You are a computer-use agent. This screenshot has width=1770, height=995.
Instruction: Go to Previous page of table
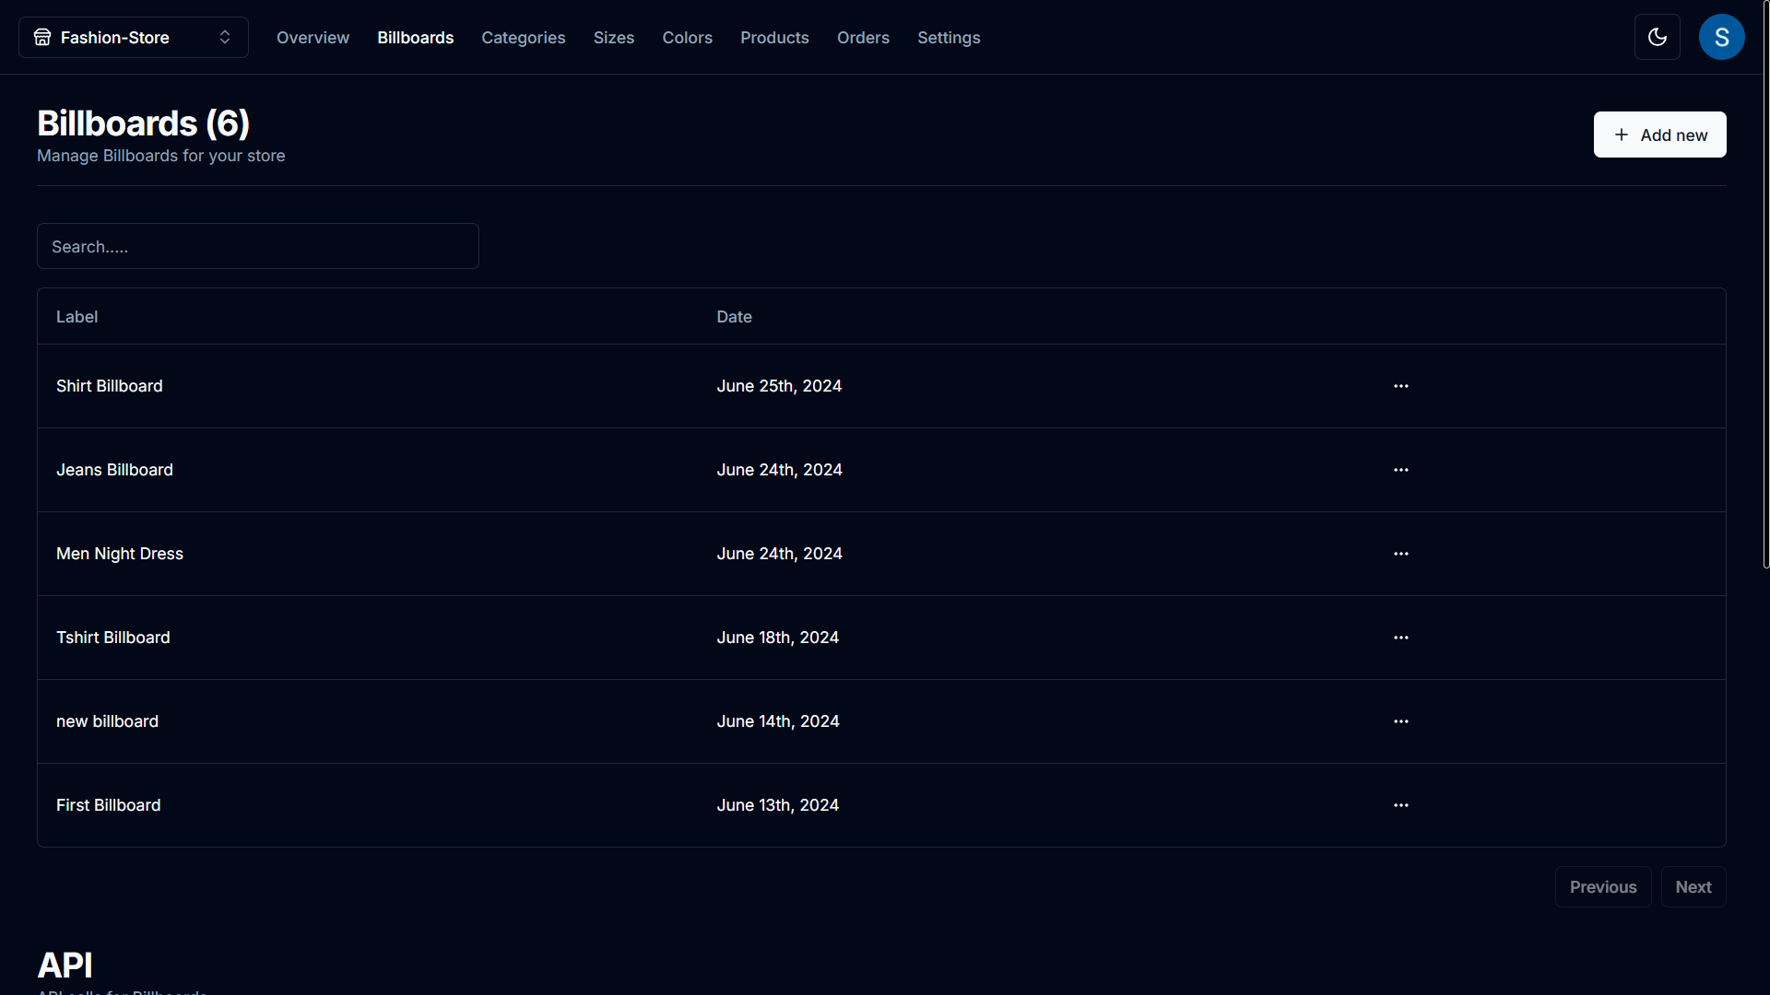click(1603, 887)
